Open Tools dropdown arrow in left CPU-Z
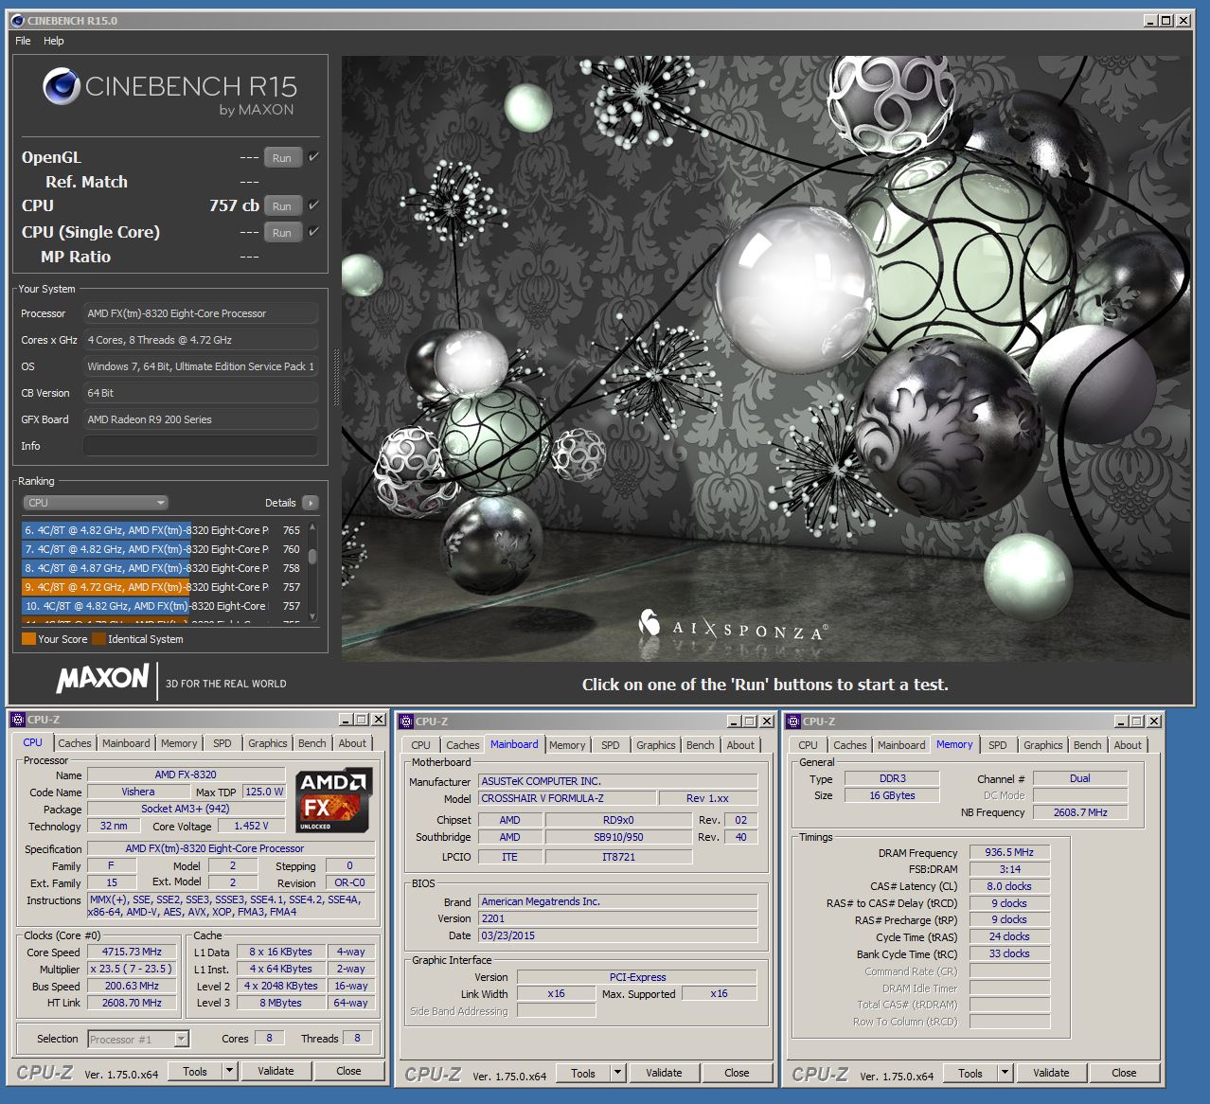 229,1071
